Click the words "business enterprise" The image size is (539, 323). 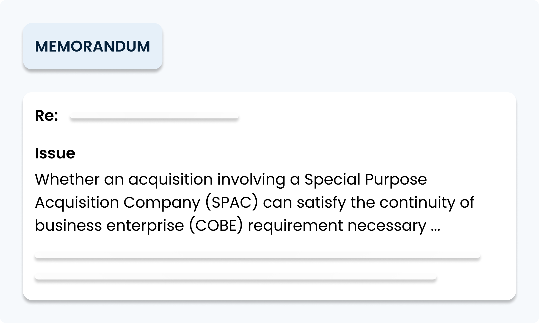pos(109,226)
